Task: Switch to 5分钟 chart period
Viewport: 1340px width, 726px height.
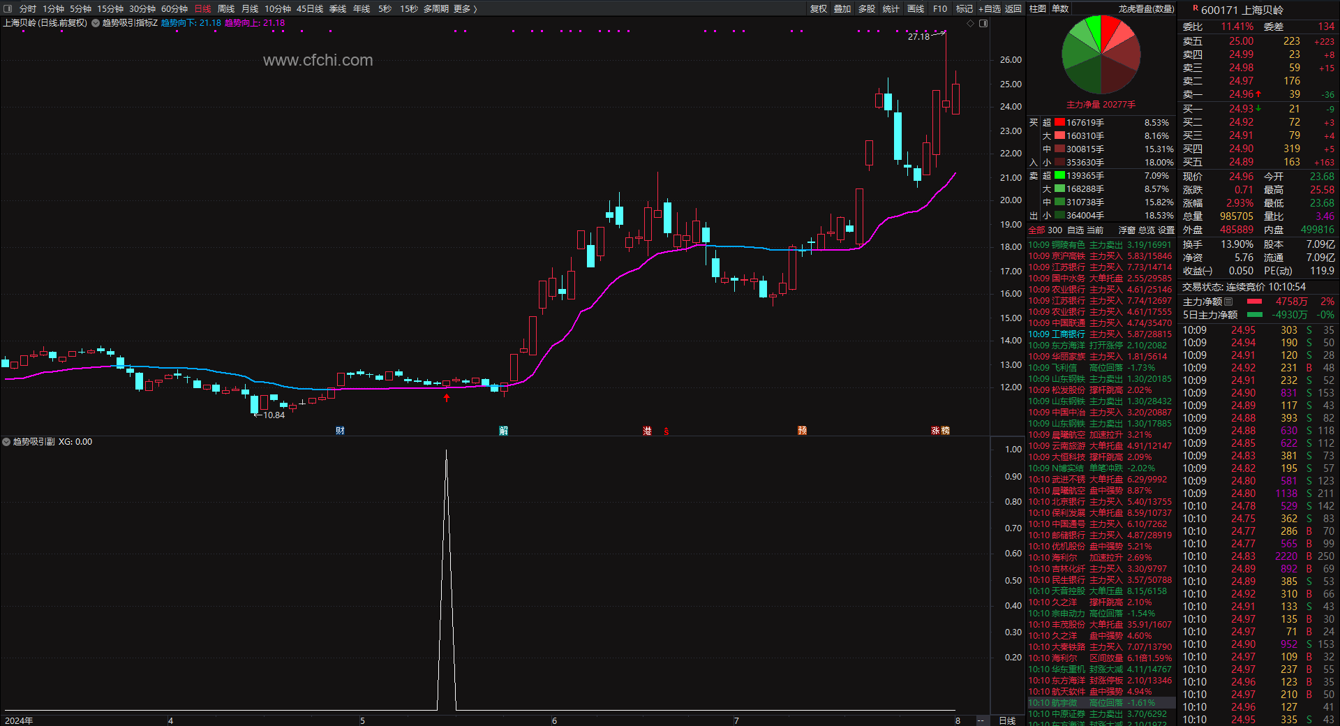Action: (x=80, y=9)
